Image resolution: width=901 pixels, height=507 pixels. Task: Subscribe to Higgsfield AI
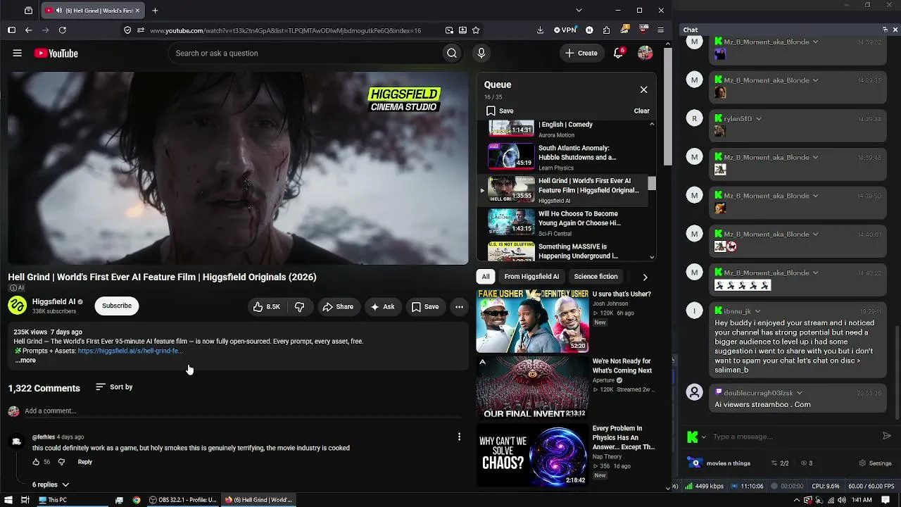(x=117, y=306)
